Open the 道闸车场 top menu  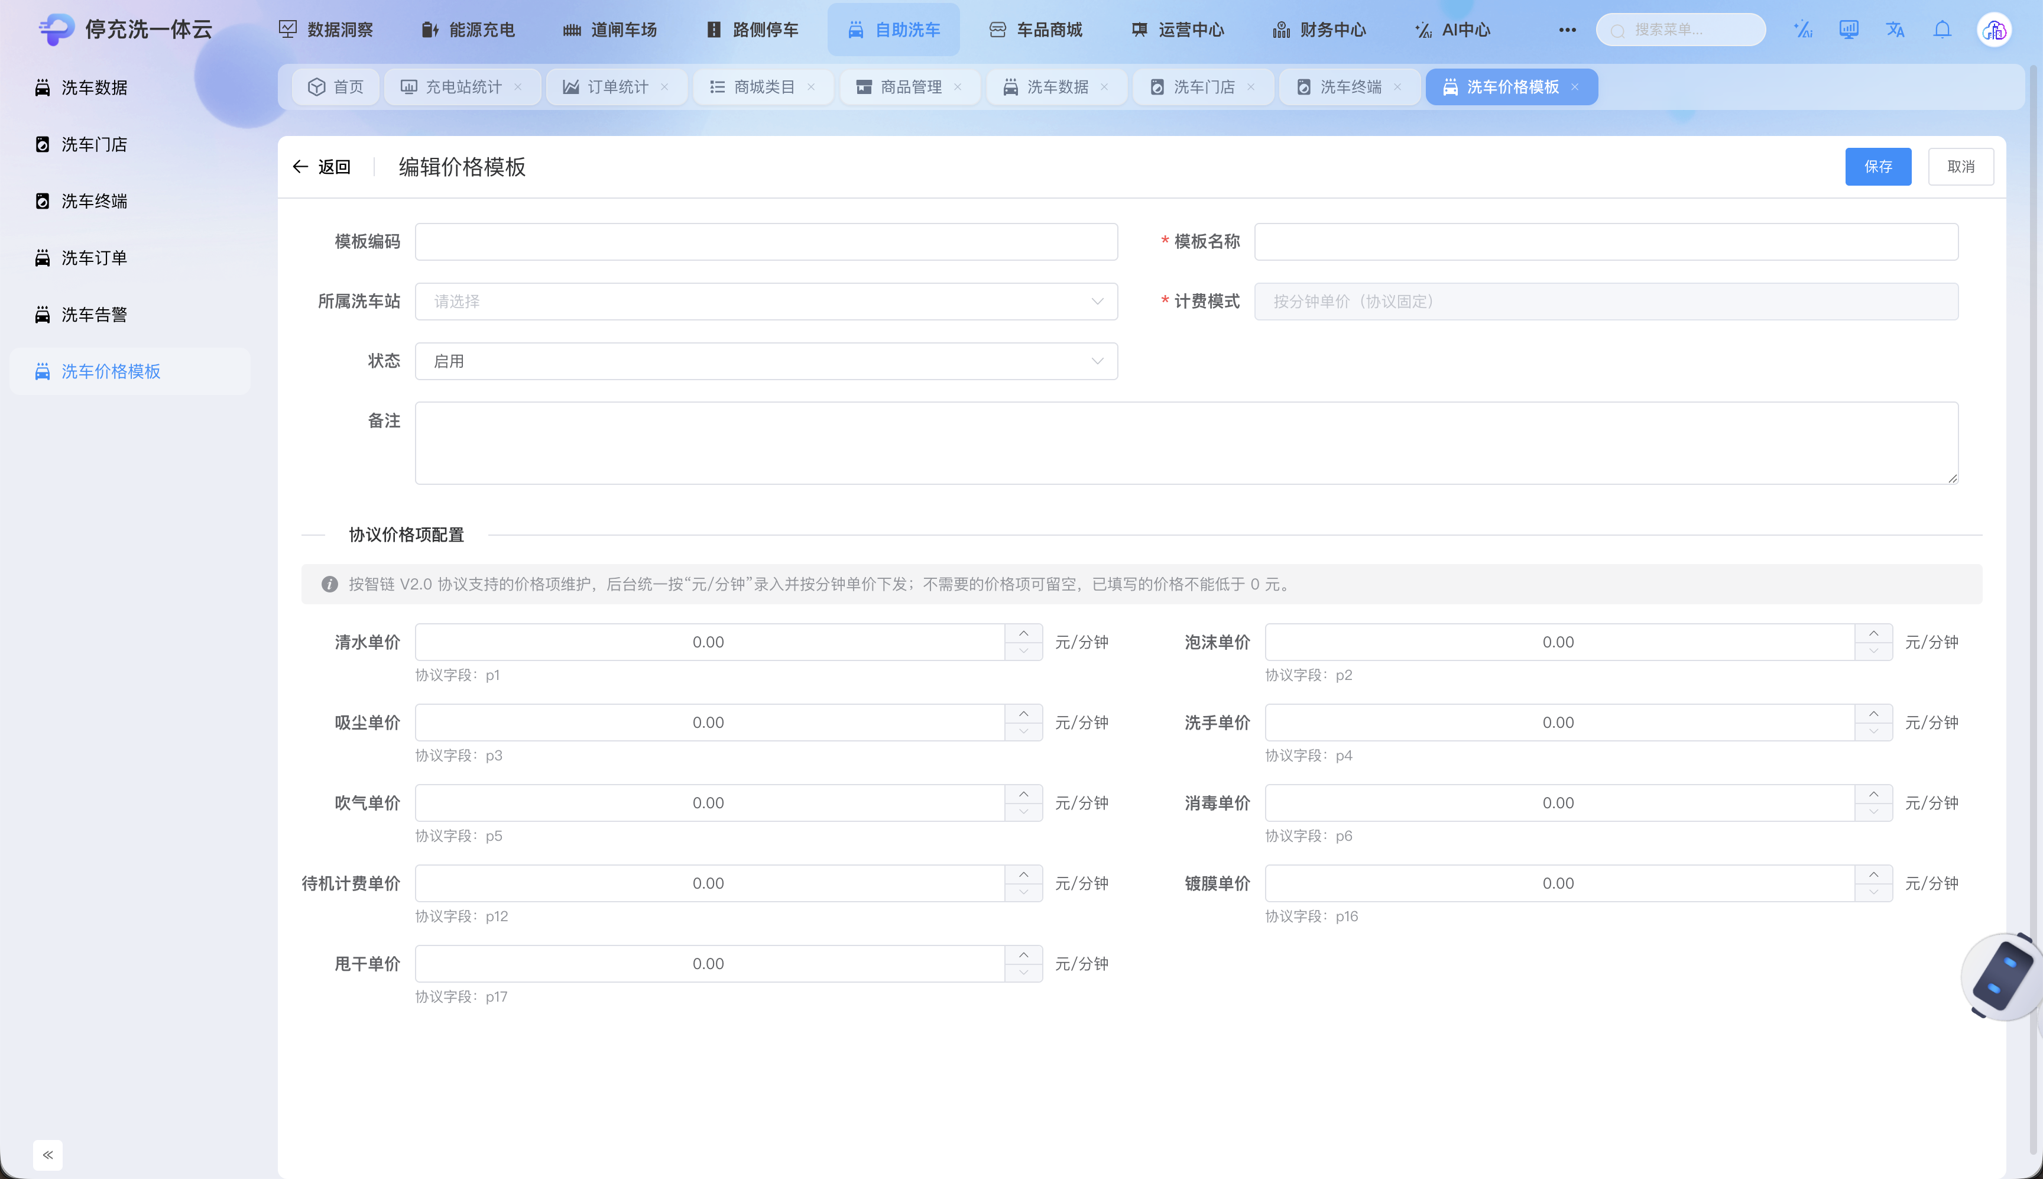[x=609, y=30]
